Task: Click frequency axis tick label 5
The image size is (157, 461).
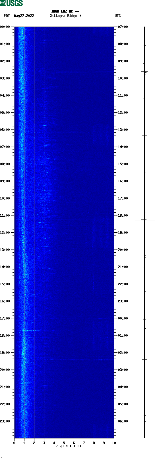Action: click(64, 443)
